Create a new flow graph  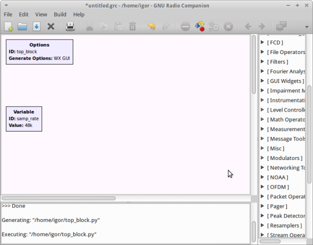click(x=9, y=26)
